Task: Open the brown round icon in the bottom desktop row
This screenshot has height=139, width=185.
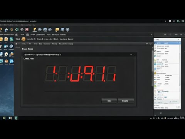Action: [x=6, y=61]
